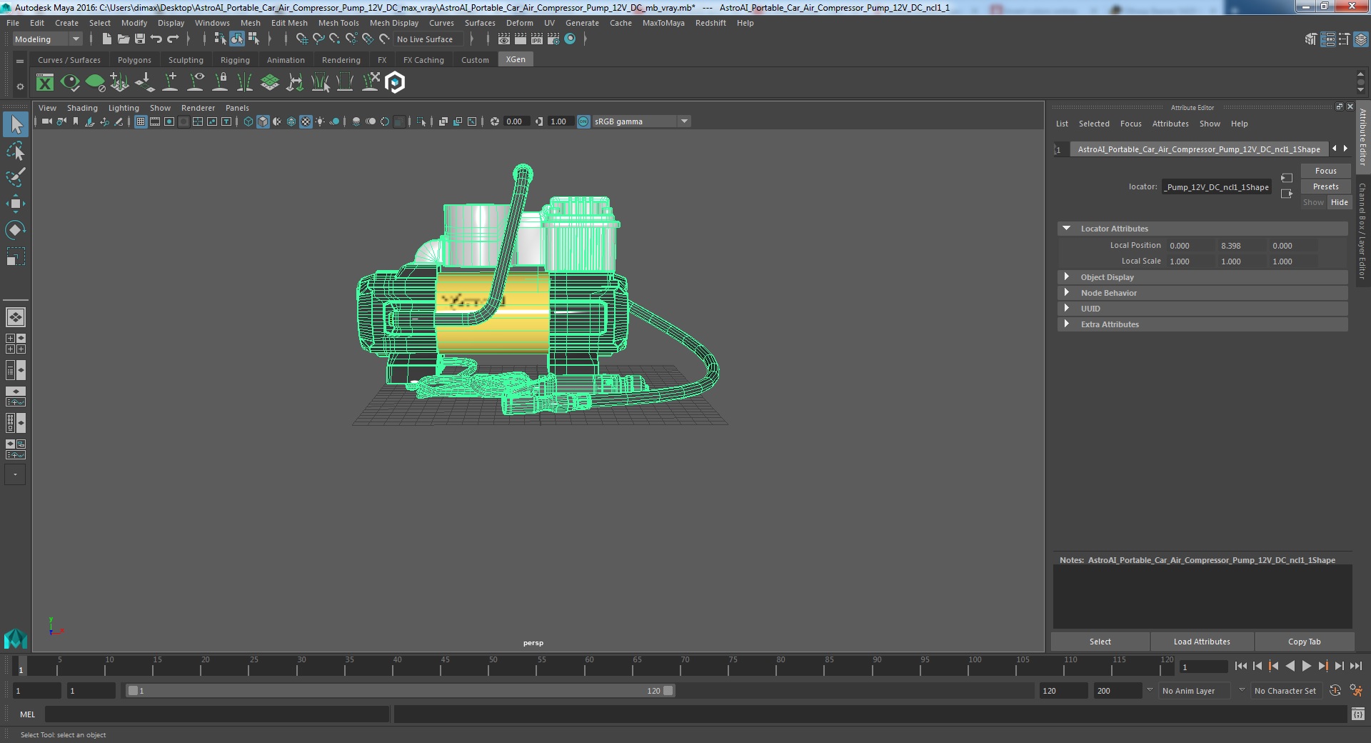Open the Attribute Editor Selected menu
Viewport: 1371px width, 743px height.
pos(1094,124)
